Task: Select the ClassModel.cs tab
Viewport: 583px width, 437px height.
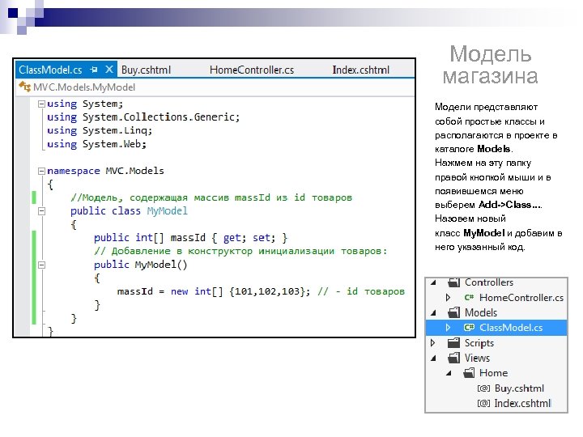Action: point(50,70)
